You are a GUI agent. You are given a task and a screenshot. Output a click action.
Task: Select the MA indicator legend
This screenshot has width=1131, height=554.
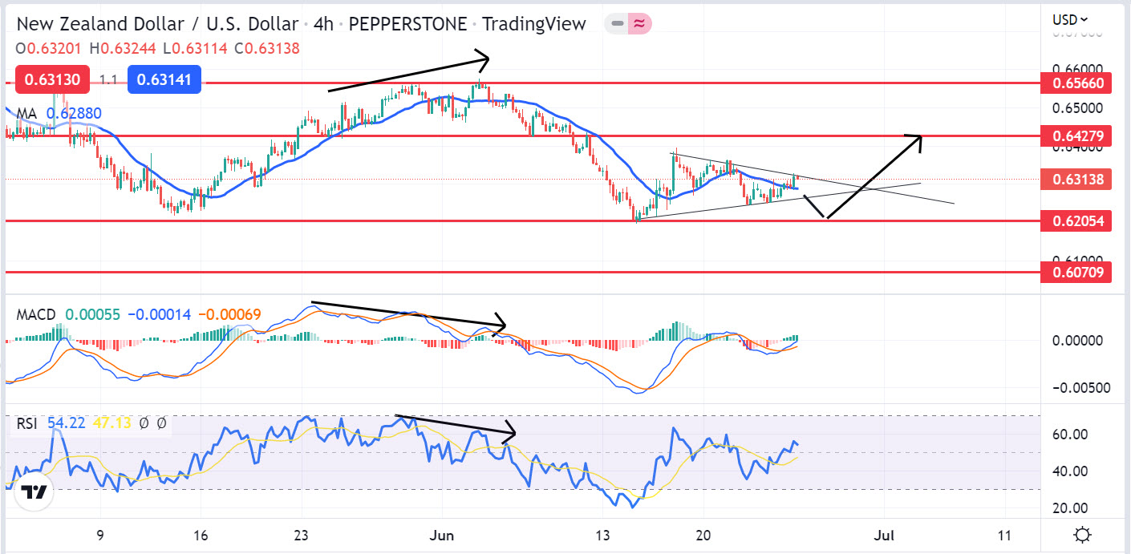click(x=27, y=114)
